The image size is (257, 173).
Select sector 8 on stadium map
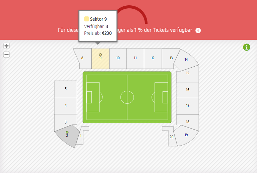[x=83, y=58]
